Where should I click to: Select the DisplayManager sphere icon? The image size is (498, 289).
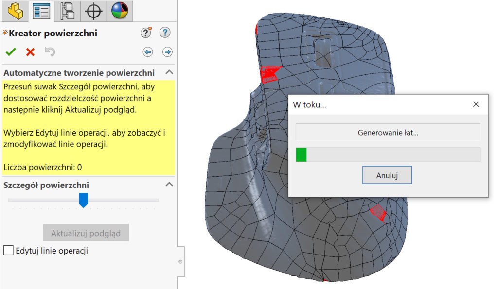[119, 12]
